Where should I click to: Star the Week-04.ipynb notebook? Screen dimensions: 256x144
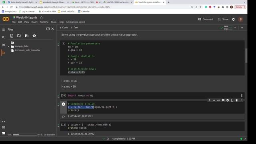coord(41,17)
